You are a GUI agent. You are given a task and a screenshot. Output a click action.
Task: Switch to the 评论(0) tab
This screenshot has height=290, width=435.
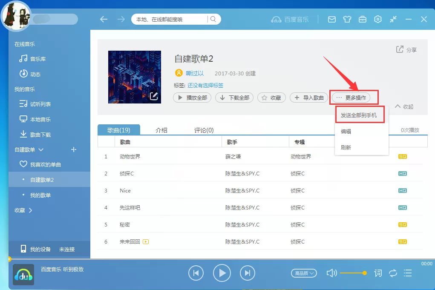[204, 130]
